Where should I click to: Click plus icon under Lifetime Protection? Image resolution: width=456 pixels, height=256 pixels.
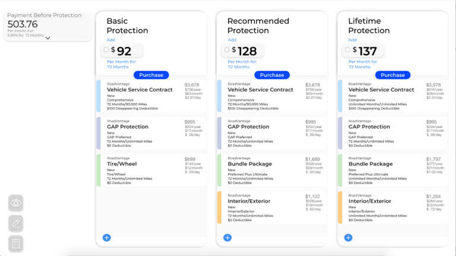click(x=348, y=238)
